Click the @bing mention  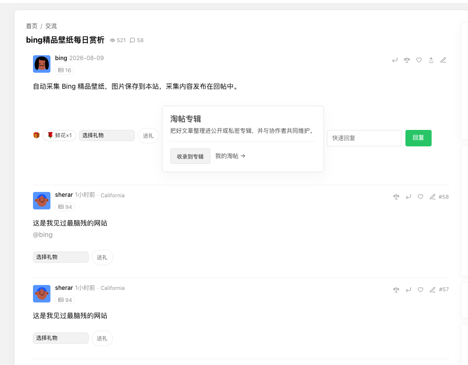(x=43, y=235)
